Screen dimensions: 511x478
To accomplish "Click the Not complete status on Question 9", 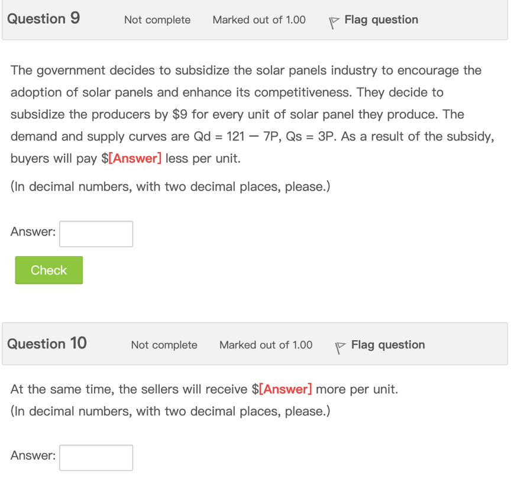I will (x=157, y=20).
